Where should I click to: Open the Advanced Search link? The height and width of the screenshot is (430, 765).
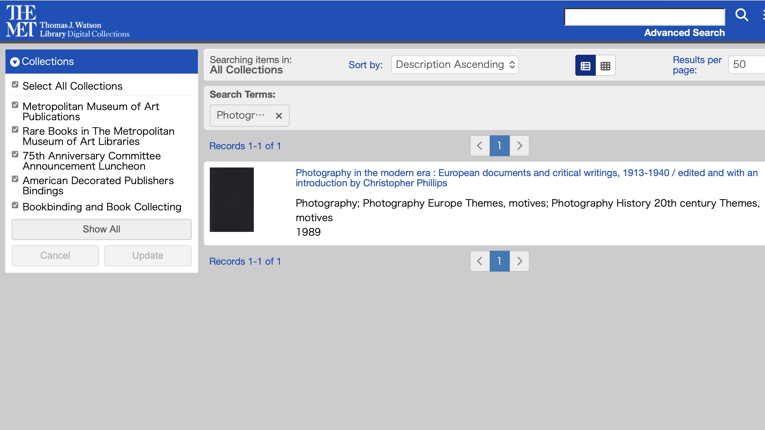pos(684,33)
